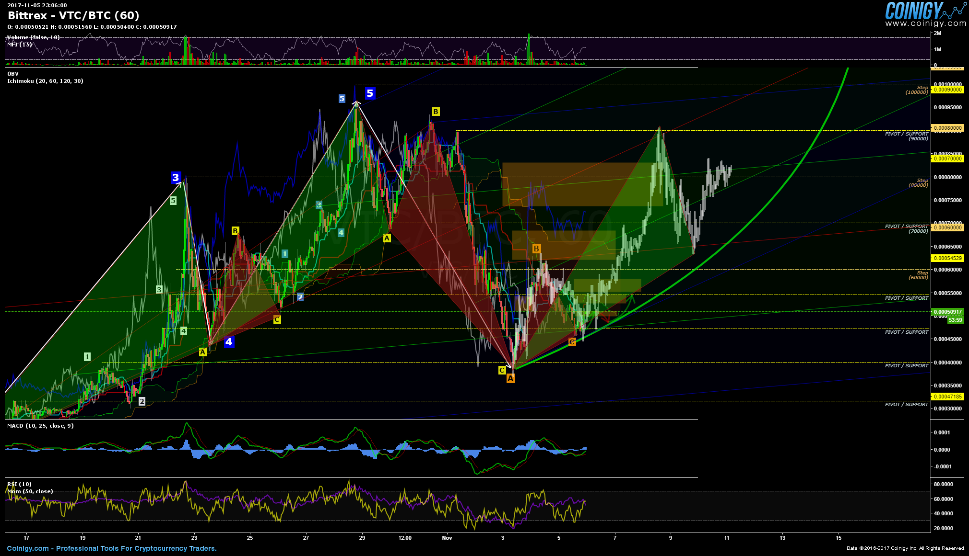
Task: Select the blue wave marker labeled 5
Action: pos(369,94)
